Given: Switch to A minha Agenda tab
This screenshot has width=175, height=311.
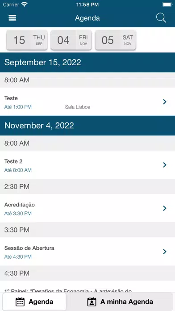Looking at the screenshot, I should pos(120,302).
